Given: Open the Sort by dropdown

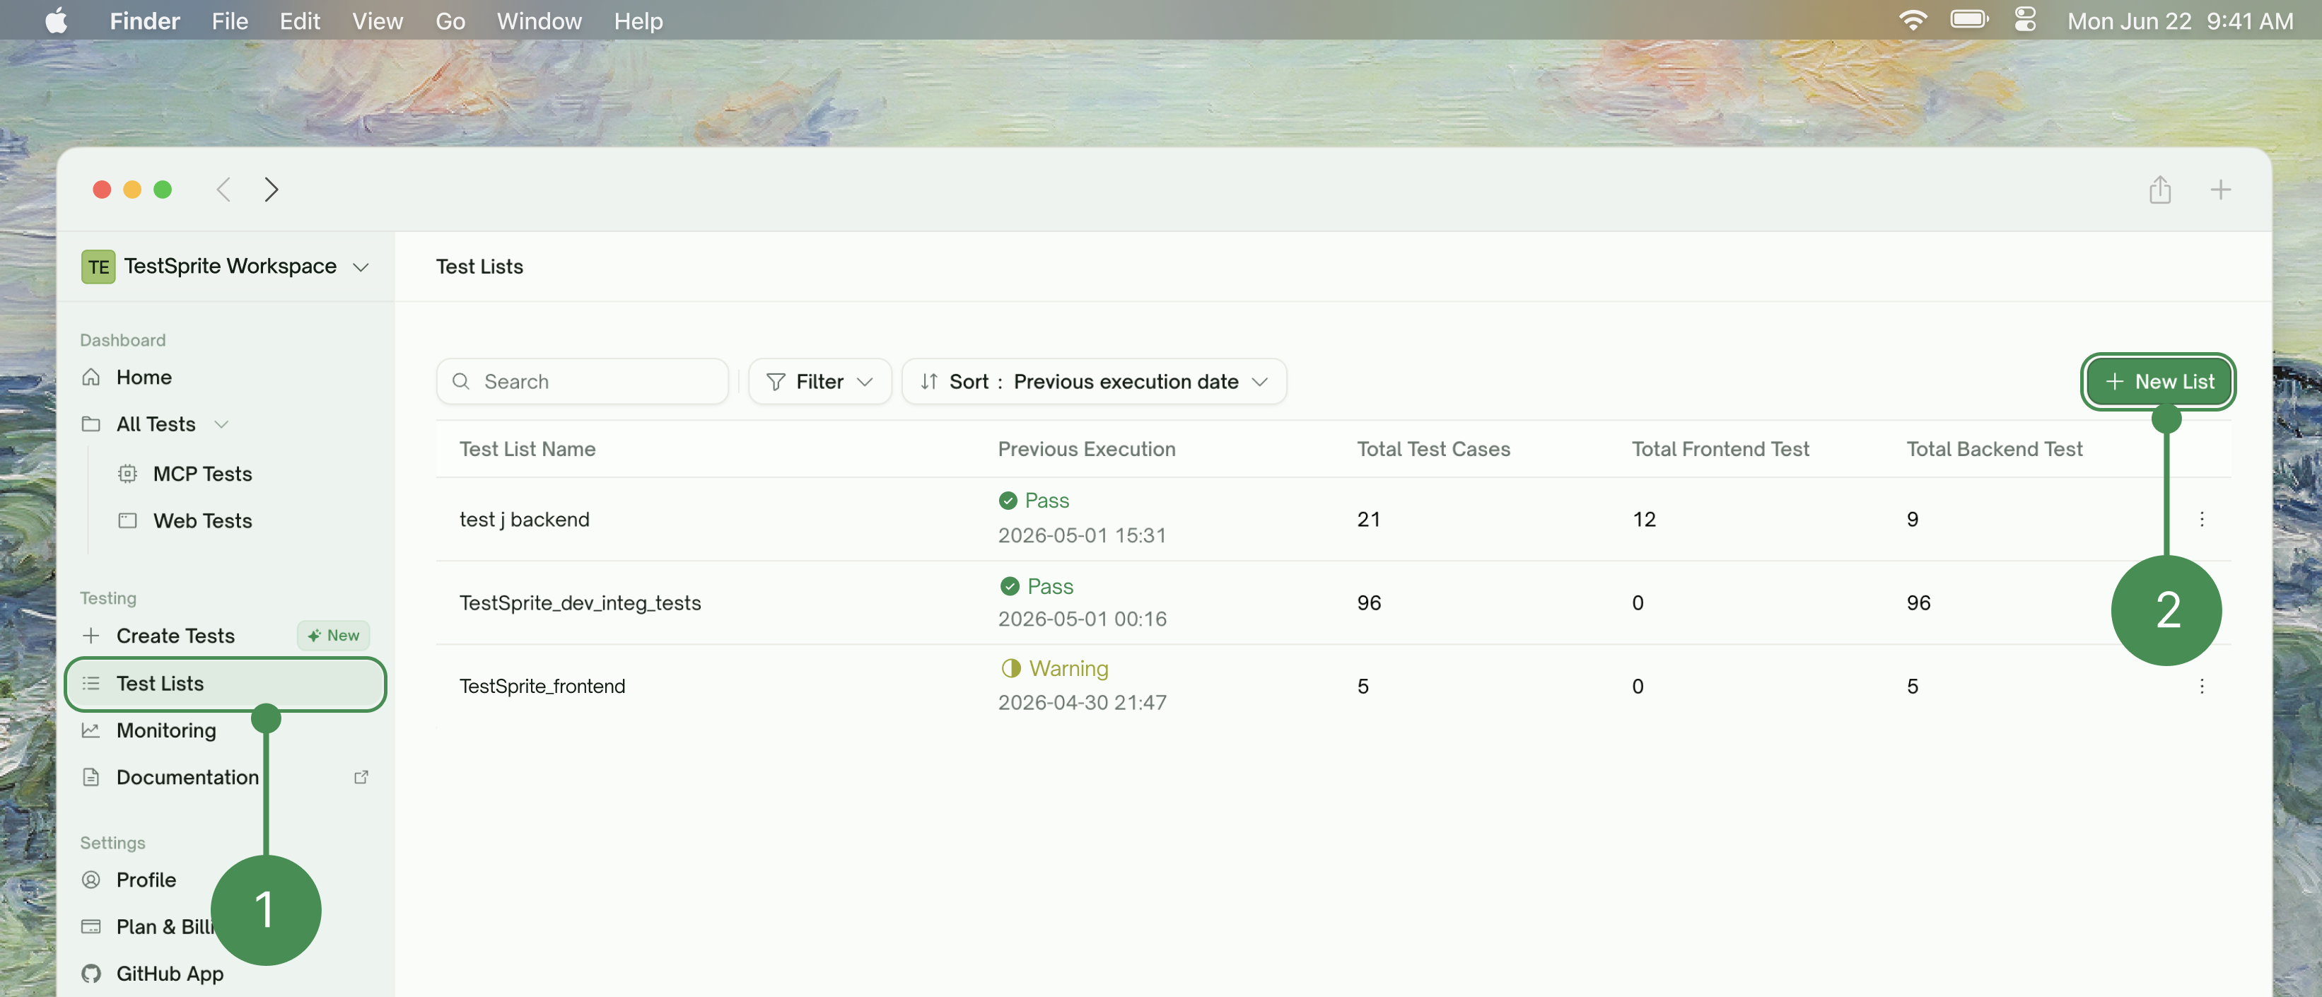Looking at the screenshot, I should coord(1093,381).
